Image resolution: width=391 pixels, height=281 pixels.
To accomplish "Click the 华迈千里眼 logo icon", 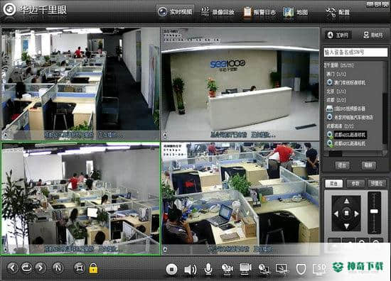I will pos(9,9).
